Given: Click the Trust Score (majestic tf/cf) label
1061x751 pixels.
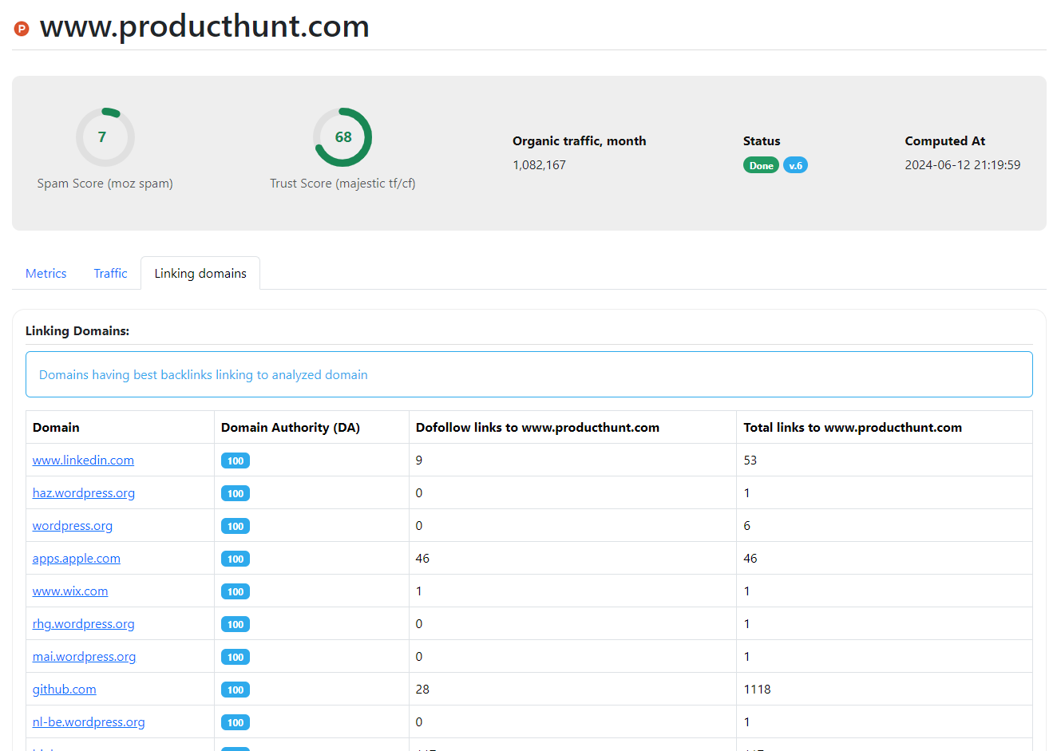Looking at the screenshot, I should point(342,184).
